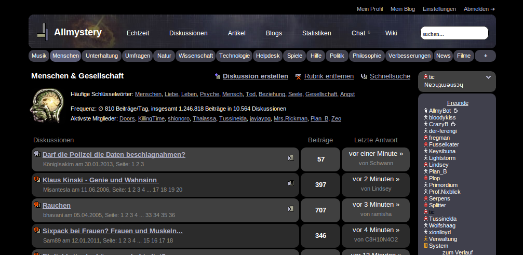Viewport: 523px width, 255px height.
Task: Open member profile Mrs.Rickman
Action: click(x=290, y=118)
